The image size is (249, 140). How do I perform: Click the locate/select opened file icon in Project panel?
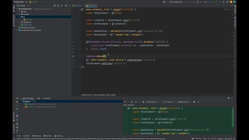click(54, 5)
